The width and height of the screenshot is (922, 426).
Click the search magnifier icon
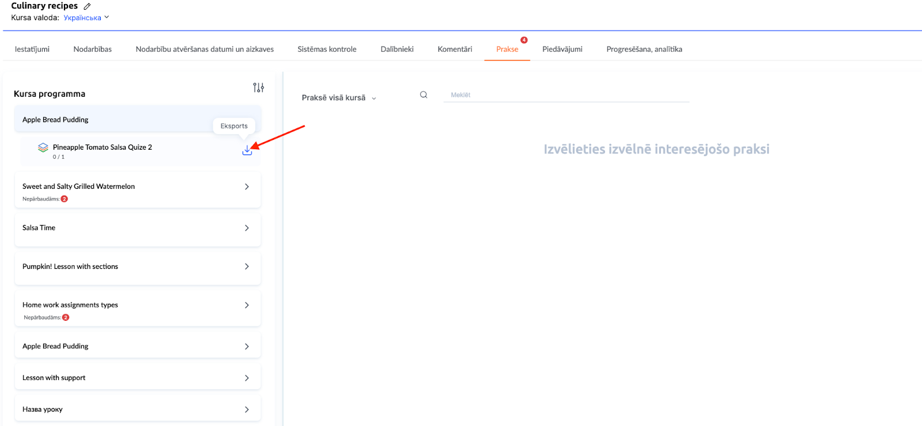[x=424, y=95]
